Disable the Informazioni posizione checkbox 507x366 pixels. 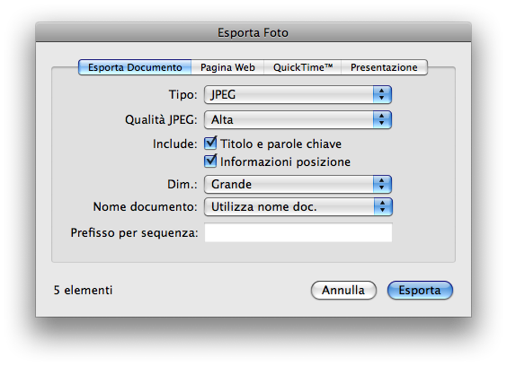pyautogui.click(x=210, y=161)
